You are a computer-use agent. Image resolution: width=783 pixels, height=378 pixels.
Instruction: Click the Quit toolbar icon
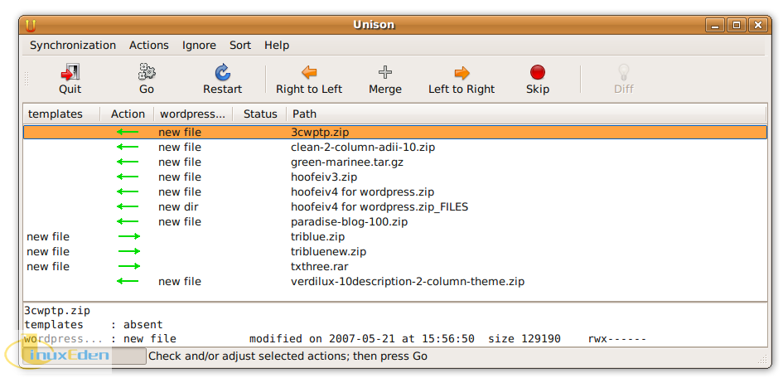pyautogui.click(x=70, y=72)
